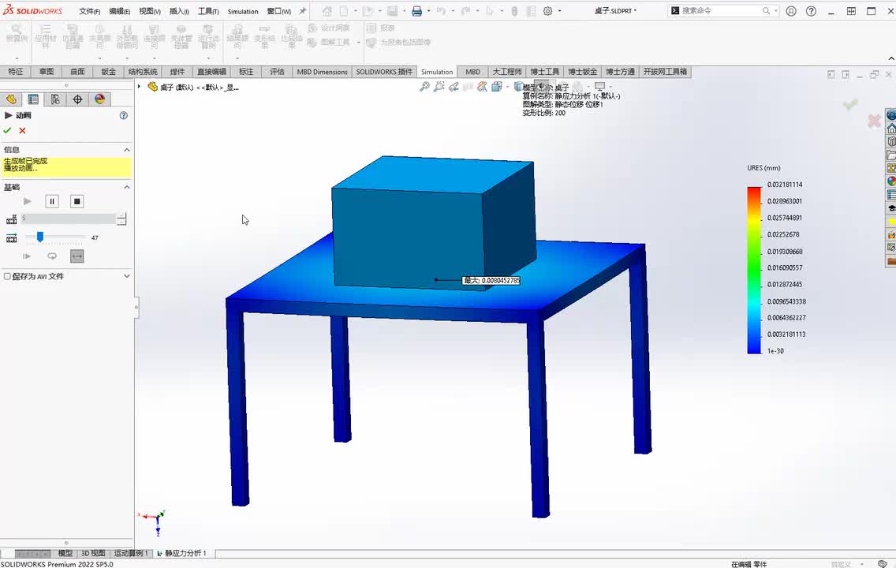Open the print dropdown arrow

click(428, 11)
